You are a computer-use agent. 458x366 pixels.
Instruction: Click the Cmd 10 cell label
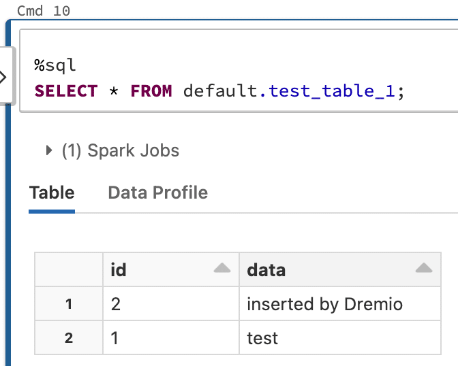(44, 11)
